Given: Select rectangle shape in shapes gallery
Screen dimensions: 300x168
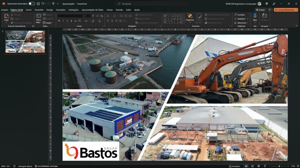Looking at the screenshot, I should point(174,16).
